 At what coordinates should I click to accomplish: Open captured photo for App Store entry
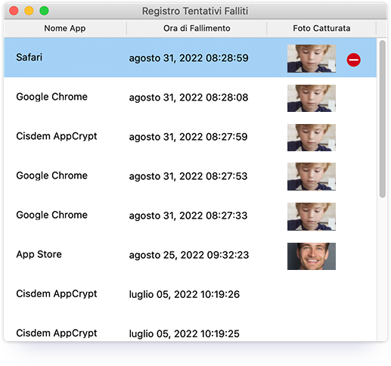[312, 256]
